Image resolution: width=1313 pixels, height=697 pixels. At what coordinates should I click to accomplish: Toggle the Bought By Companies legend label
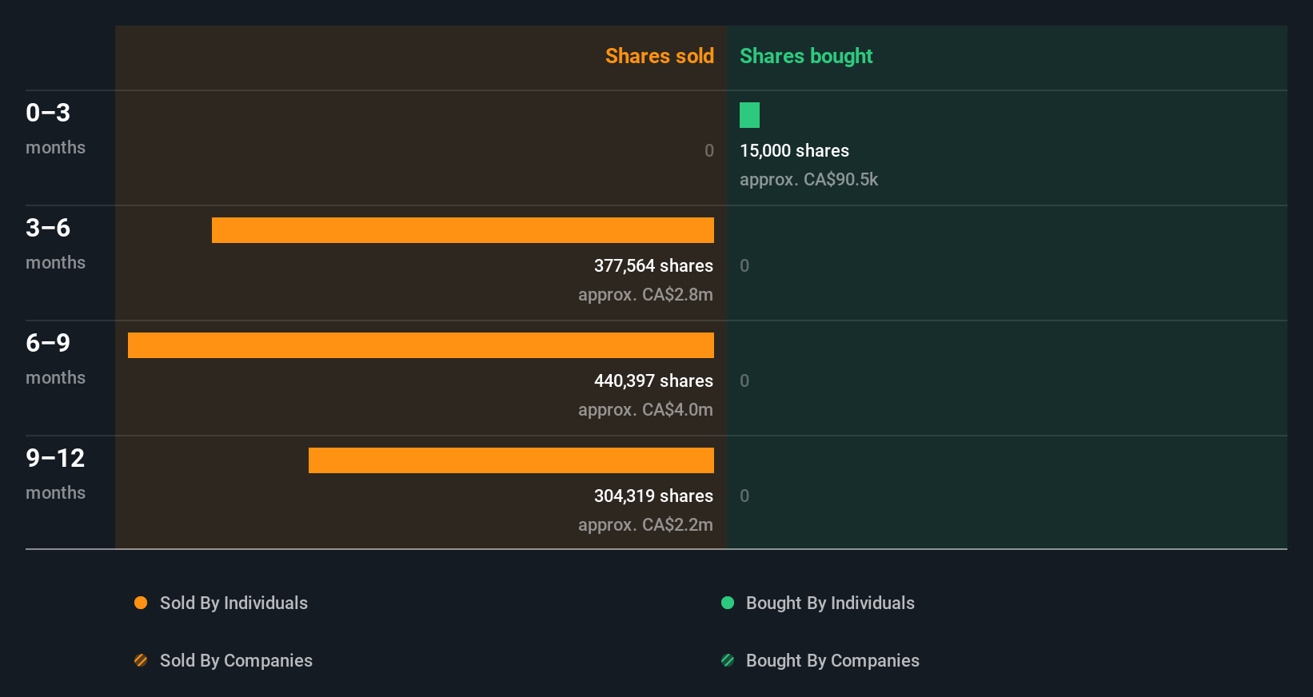point(832,661)
